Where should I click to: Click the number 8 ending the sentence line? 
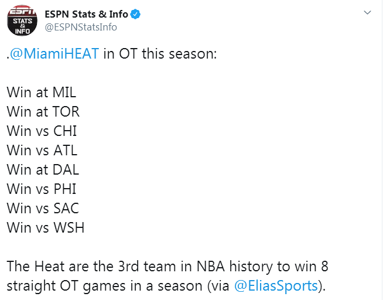pos(324,266)
